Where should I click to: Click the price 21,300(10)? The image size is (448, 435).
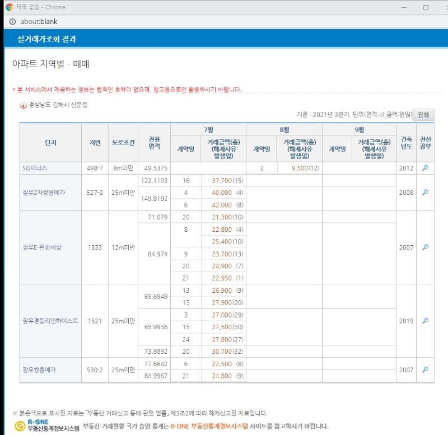tap(227, 217)
